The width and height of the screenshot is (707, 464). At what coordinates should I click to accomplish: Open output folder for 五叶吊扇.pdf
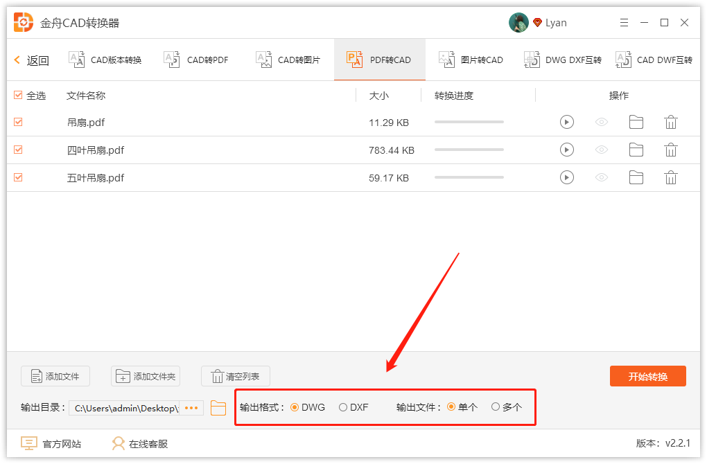click(636, 177)
